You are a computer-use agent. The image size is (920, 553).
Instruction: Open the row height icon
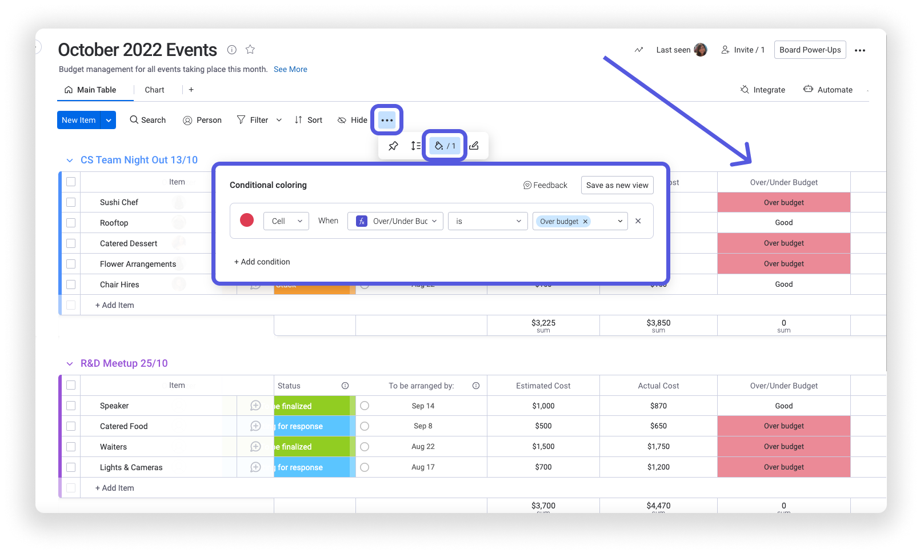[416, 146]
